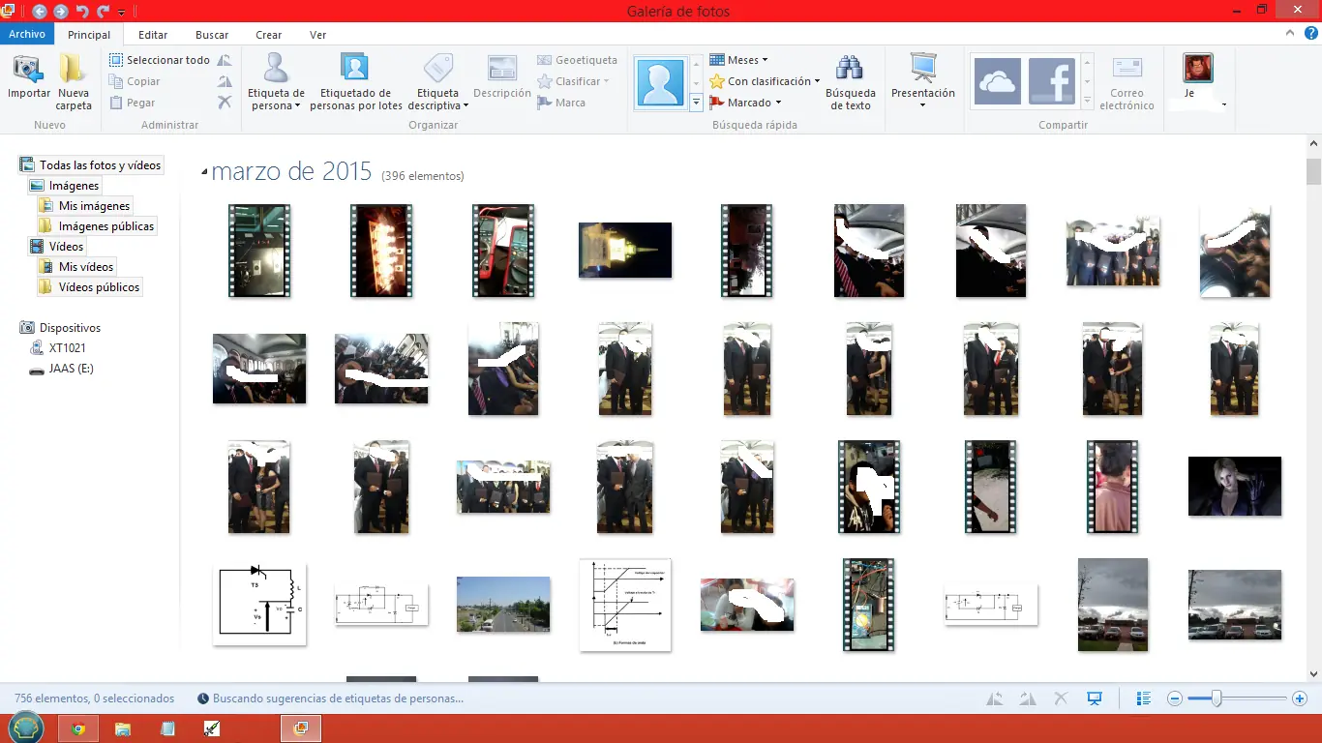Rotate left using ribbon Administrar icon

pos(225,60)
